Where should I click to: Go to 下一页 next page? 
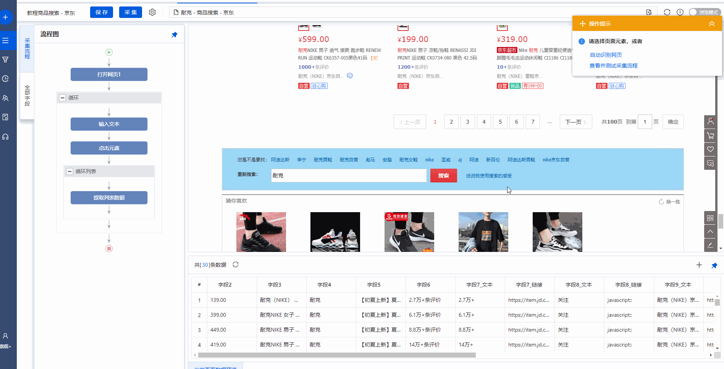point(576,122)
